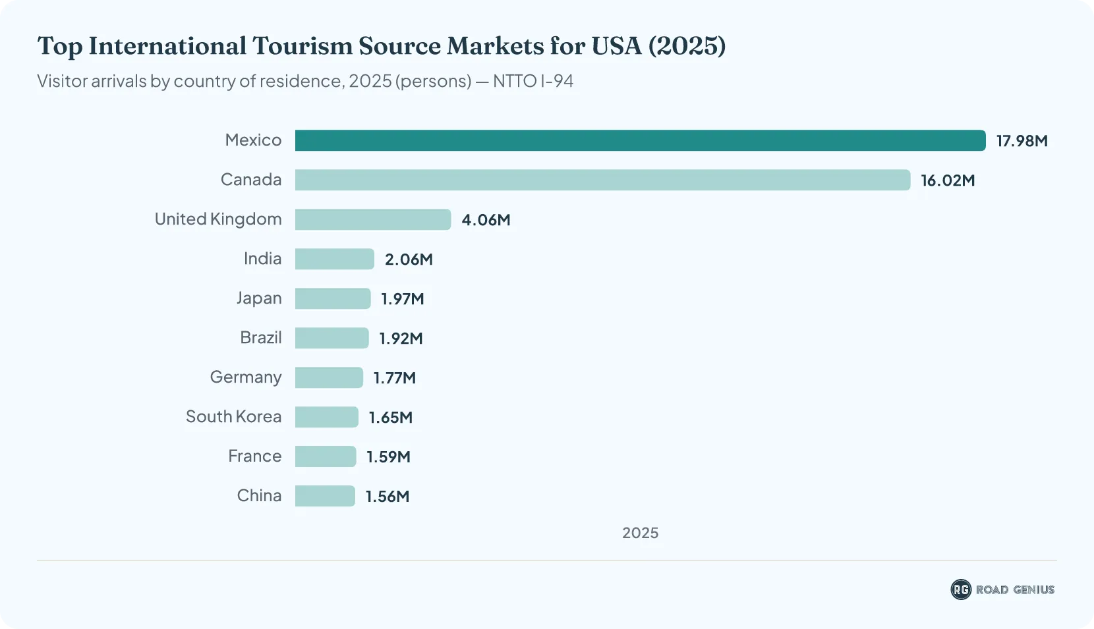
Task: Click the Japan country label
Action: 259,298
